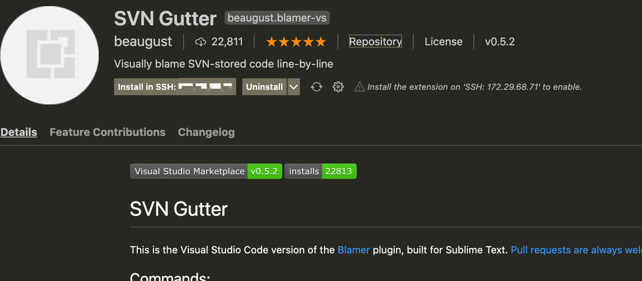Click the Install in SSH button

coord(175,87)
